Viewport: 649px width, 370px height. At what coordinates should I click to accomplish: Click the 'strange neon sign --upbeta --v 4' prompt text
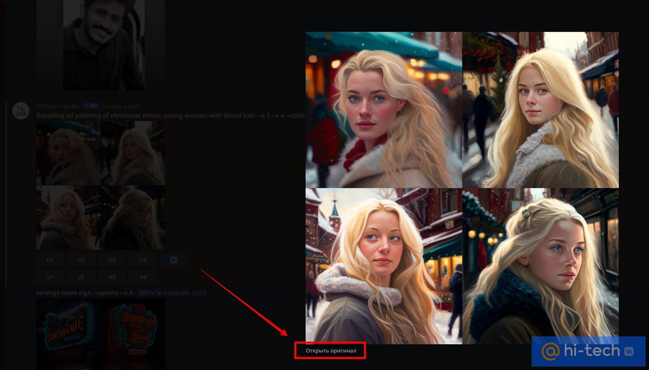84,293
